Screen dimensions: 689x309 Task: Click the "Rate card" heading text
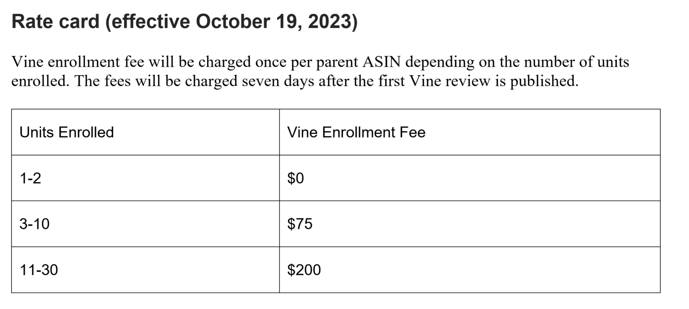point(55,21)
